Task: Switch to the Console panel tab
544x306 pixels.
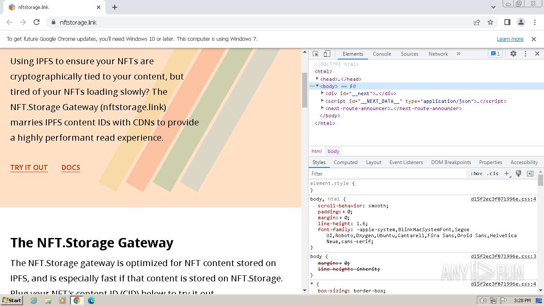Action: 382,54
